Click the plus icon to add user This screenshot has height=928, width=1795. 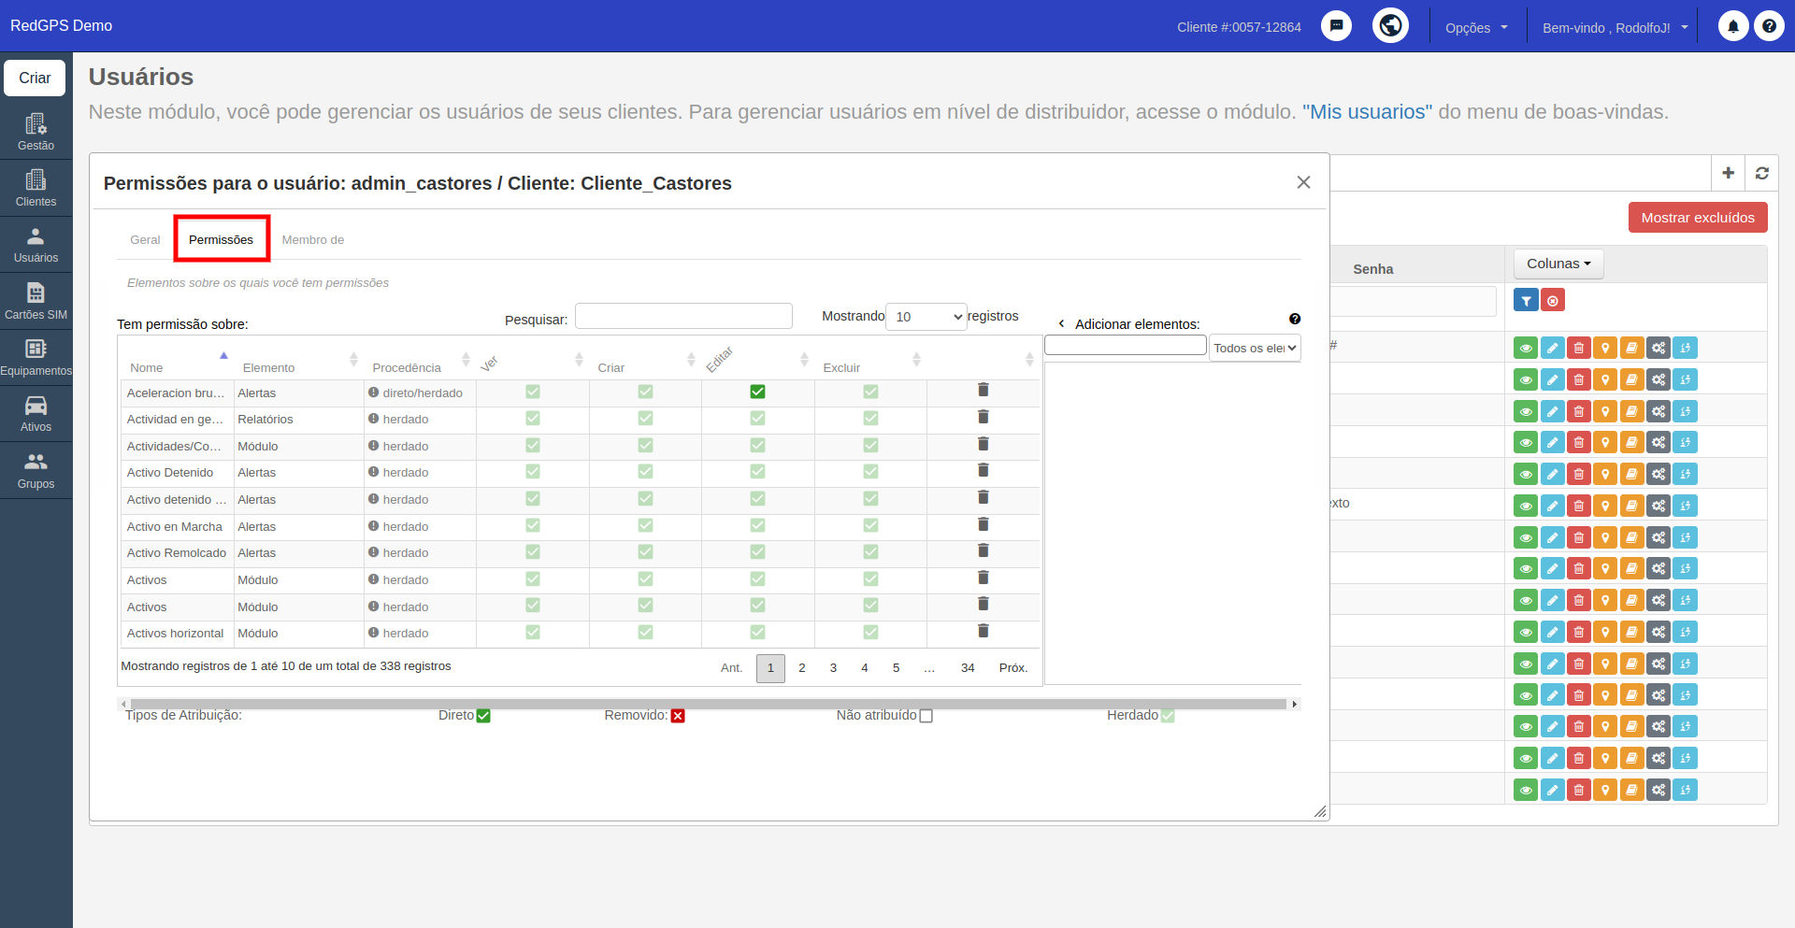point(1728,173)
